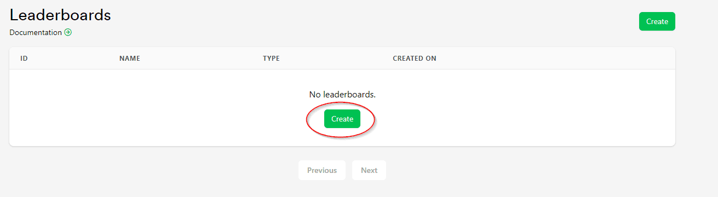Image resolution: width=718 pixels, height=197 pixels.
Task: Click the circled Create button under No leaderboards
Action: point(342,119)
